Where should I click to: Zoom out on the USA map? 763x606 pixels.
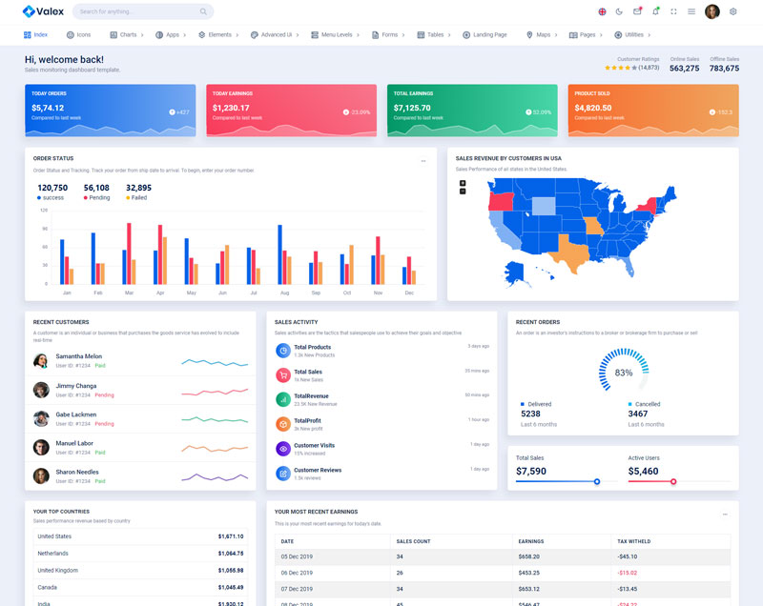(463, 192)
